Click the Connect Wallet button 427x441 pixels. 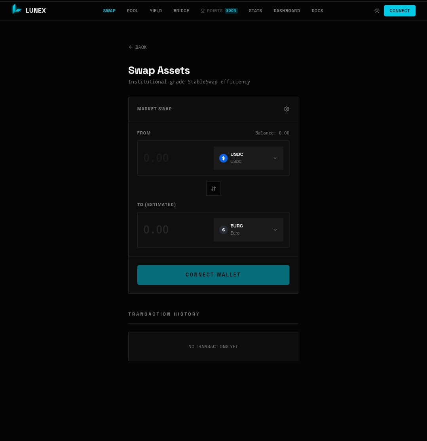(213, 275)
